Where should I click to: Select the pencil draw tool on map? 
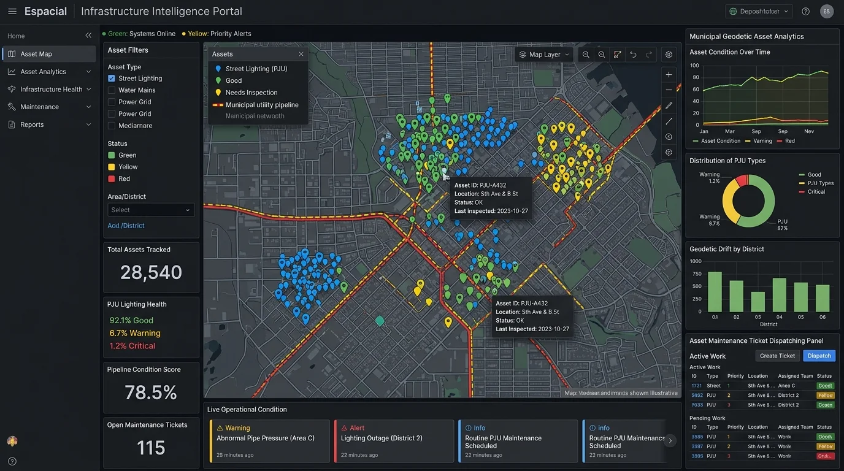point(669,105)
